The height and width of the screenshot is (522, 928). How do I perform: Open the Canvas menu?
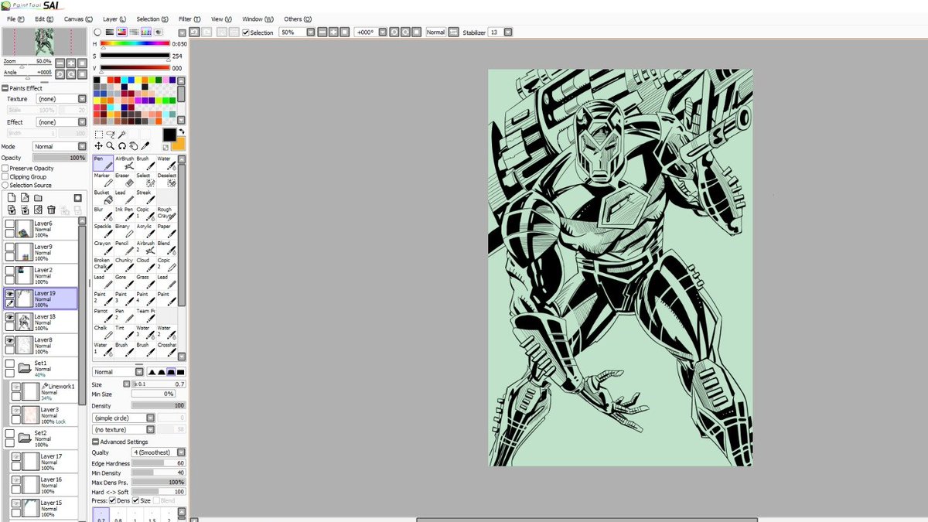(77, 19)
